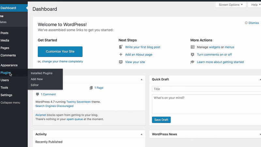Click Turn comments on or off link

click(x=214, y=55)
